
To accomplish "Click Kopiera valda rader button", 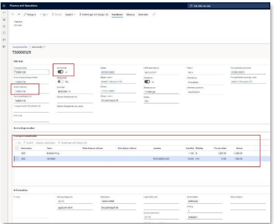I will tap(46, 143).
